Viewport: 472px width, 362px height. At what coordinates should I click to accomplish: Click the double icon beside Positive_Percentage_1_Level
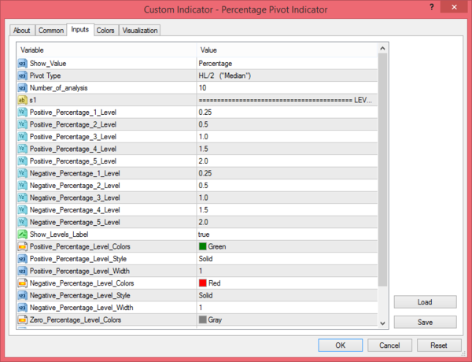point(23,113)
